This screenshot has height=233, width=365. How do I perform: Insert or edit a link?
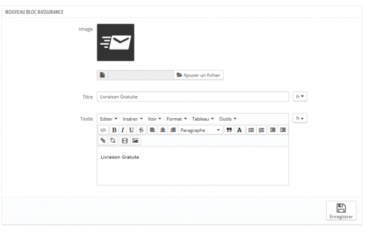pos(103,140)
